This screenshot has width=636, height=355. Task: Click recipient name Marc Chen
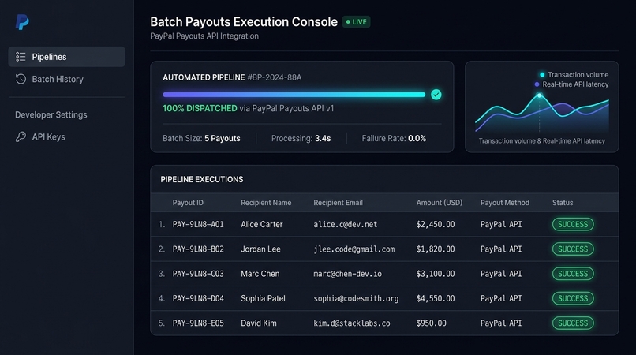tap(260, 274)
